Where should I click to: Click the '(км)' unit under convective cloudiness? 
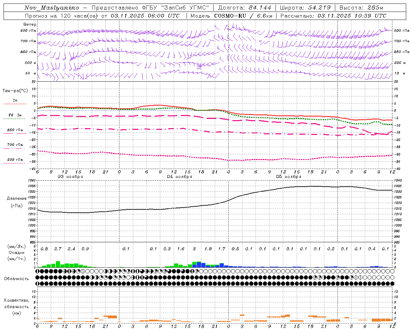16,313
